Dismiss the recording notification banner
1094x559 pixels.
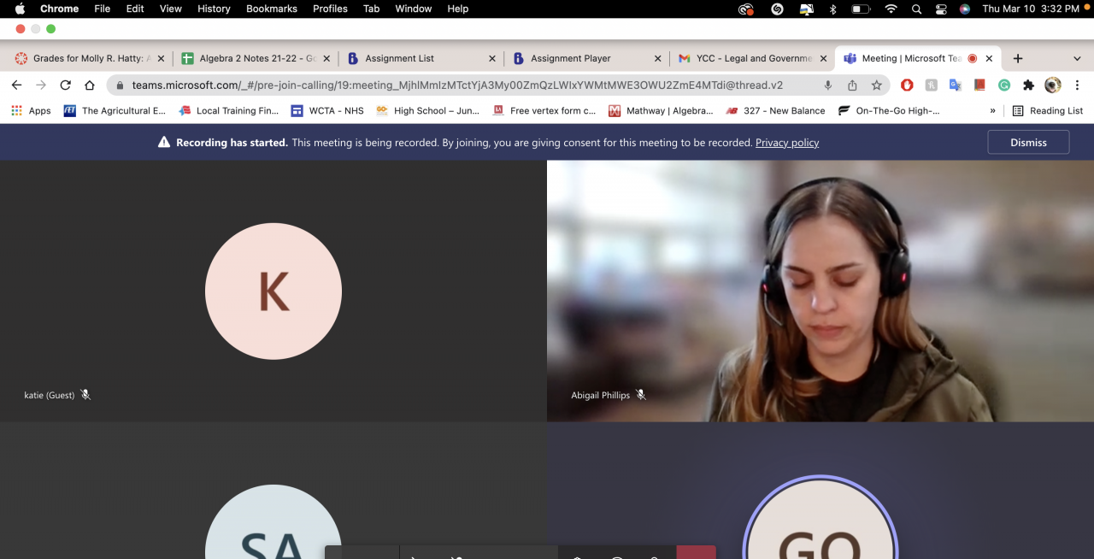[x=1028, y=142]
